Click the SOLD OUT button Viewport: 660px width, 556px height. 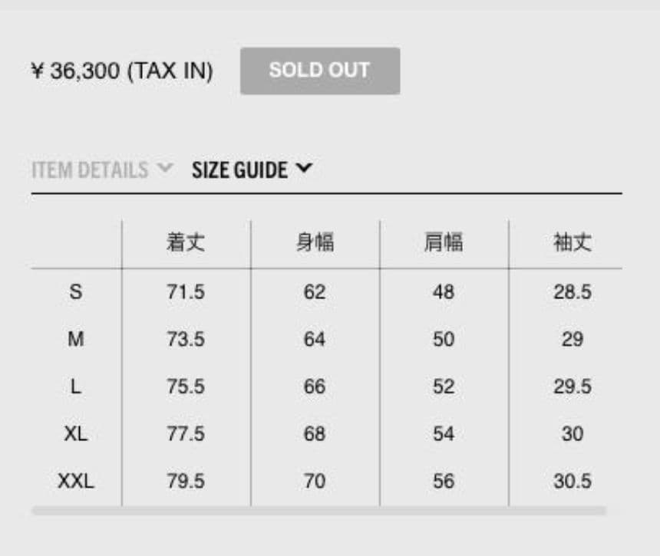coord(319,71)
